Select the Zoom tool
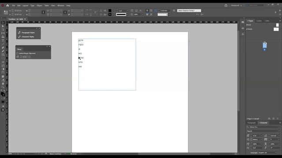Image resolution: width=282 pixels, height=158 pixels. coord(3,87)
